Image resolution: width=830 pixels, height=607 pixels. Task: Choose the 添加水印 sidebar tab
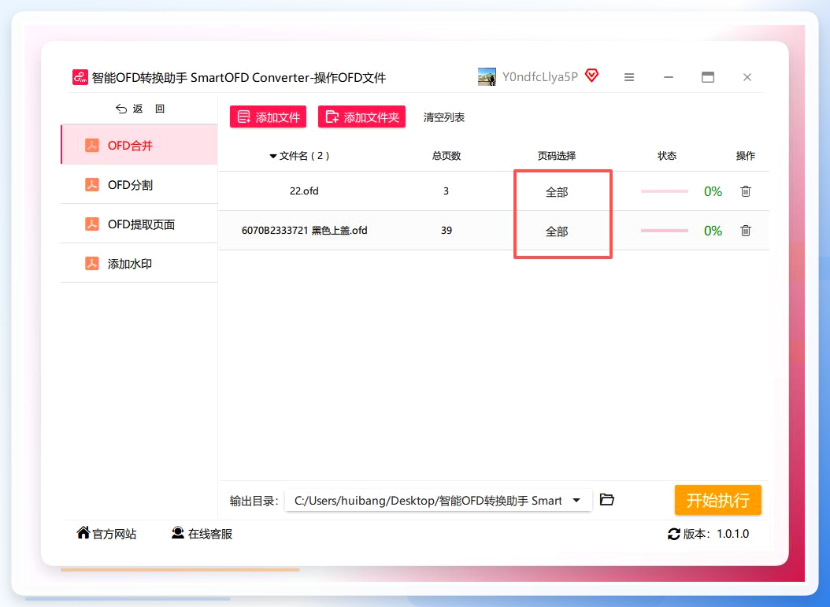139,263
